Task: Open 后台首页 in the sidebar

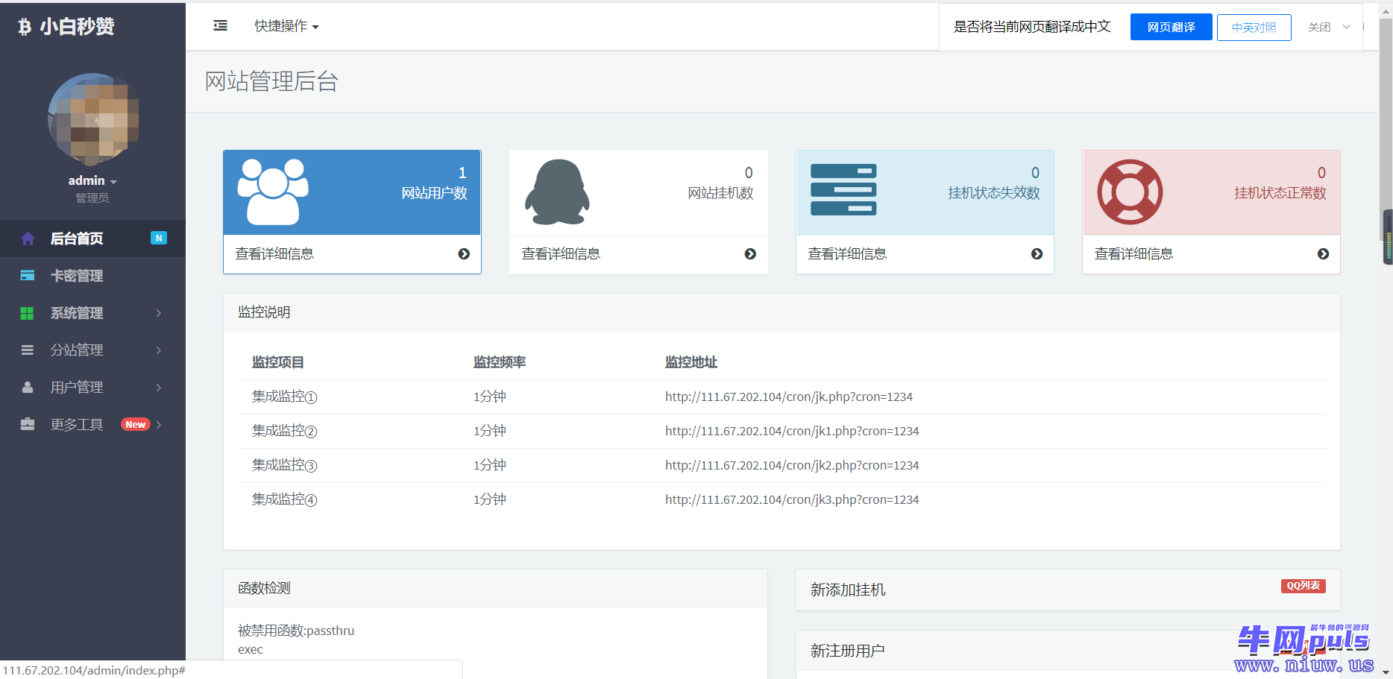Action: click(x=92, y=239)
